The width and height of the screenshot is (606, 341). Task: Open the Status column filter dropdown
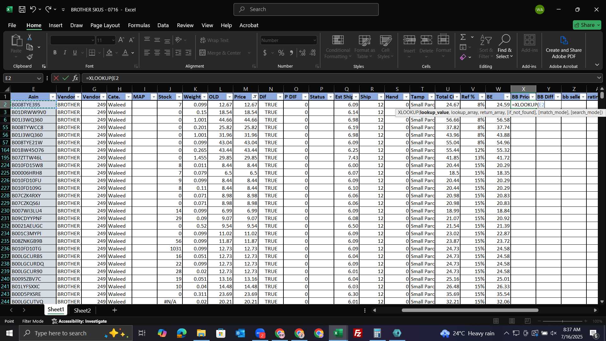(x=330, y=97)
